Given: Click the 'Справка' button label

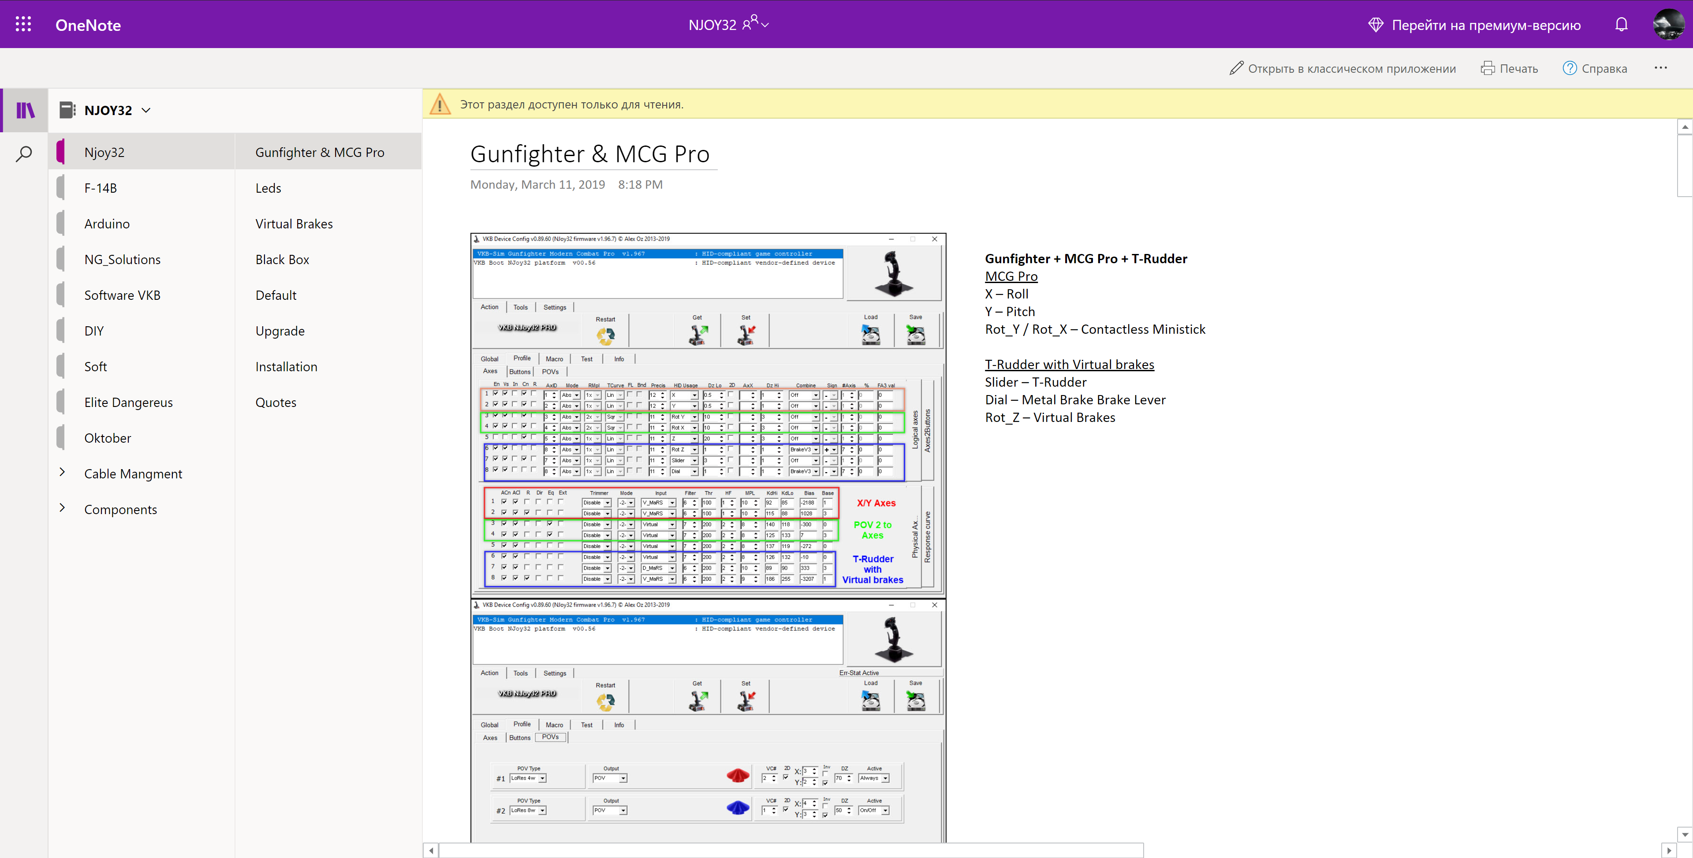Looking at the screenshot, I should (1604, 68).
